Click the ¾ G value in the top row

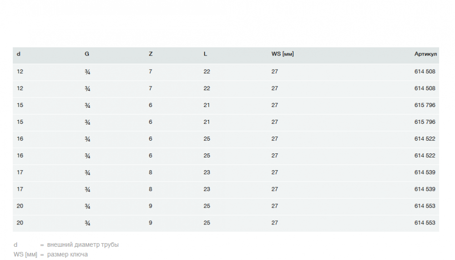coord(87,72)
